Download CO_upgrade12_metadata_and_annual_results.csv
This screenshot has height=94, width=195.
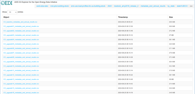21,75
